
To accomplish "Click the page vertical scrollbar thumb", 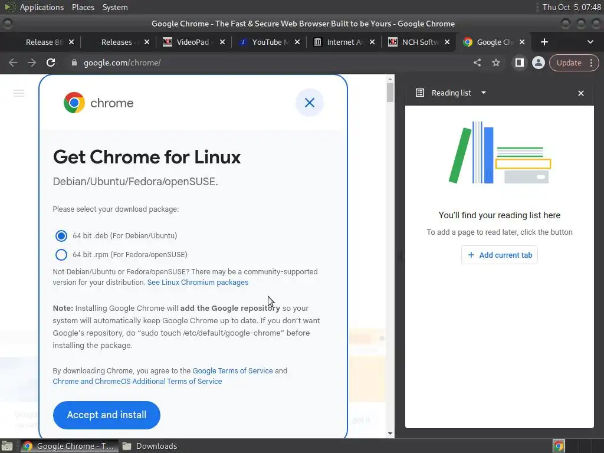I will (x=390, y=93).
